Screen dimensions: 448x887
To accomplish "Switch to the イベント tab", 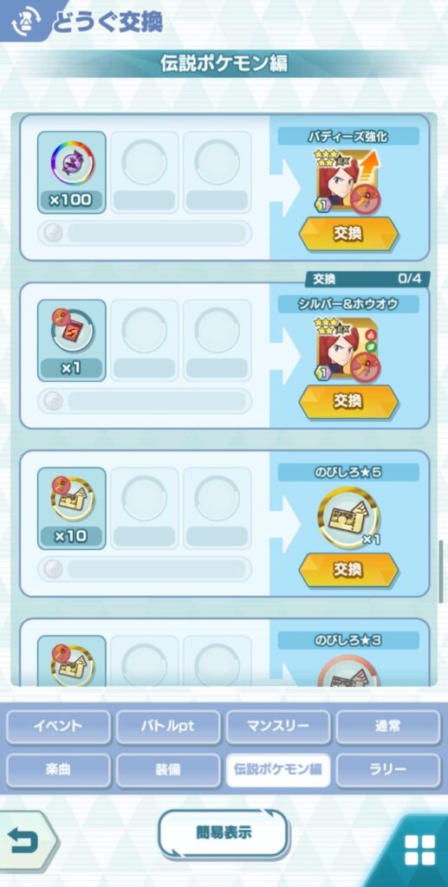I will point(58,727).
